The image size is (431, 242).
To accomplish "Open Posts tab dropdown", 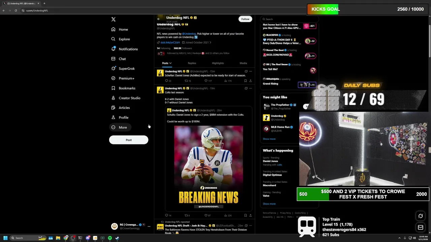I will 167,63.
